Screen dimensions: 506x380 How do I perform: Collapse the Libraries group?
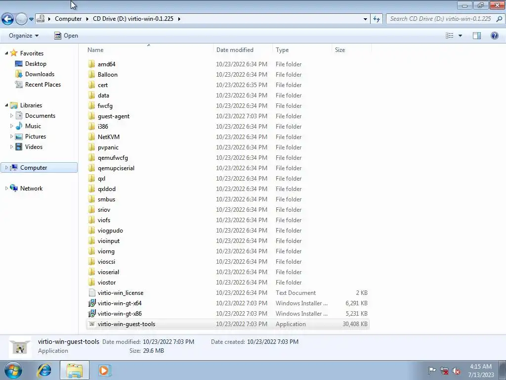6,105
